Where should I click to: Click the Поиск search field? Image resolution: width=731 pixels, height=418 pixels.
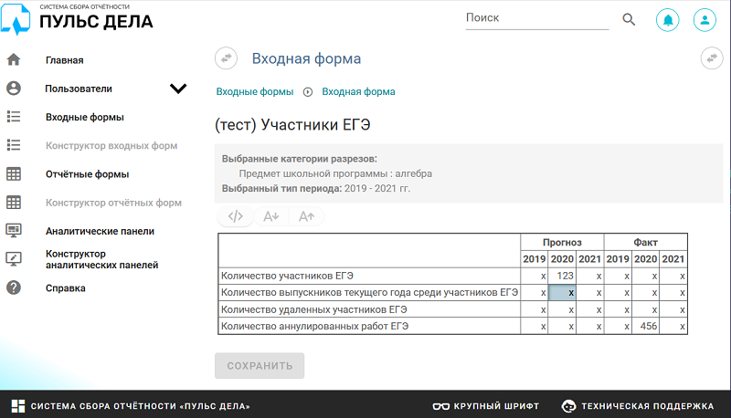[537, 18]
